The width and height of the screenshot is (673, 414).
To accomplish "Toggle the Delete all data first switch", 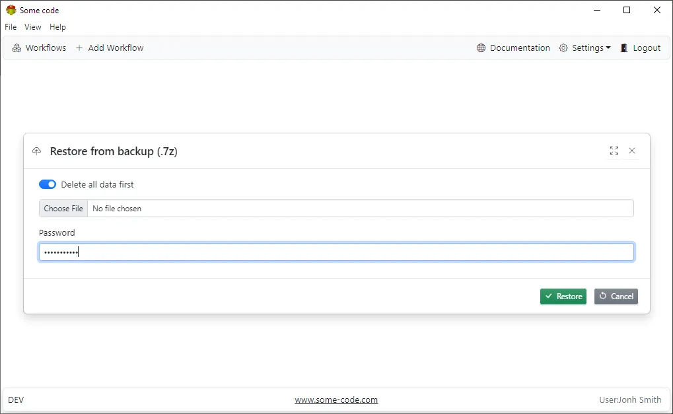I will pyautogui.click(x=48, y=184).
